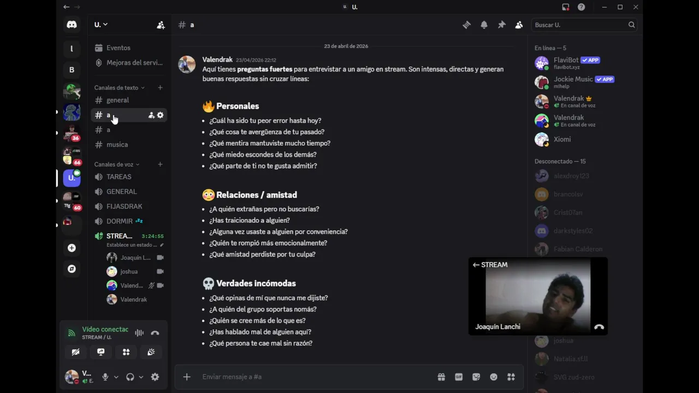Go back with the title bar arrow

point(66,7)
